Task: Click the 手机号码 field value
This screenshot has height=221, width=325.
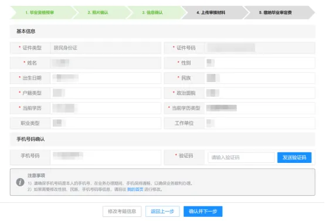Action: click(x=106, y=158)
